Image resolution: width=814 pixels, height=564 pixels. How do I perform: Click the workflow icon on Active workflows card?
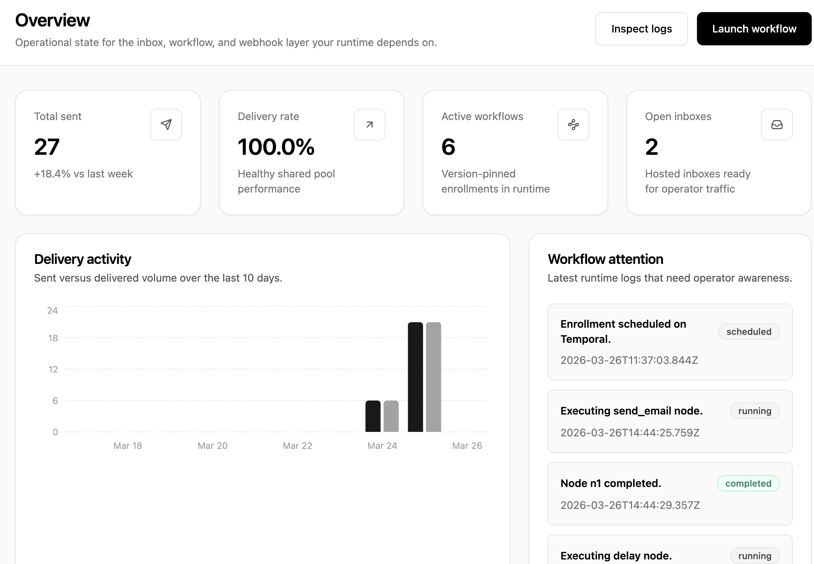(573, 125)
